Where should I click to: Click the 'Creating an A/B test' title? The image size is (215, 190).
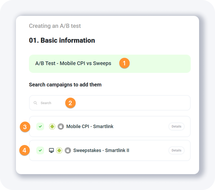[55, 26]
